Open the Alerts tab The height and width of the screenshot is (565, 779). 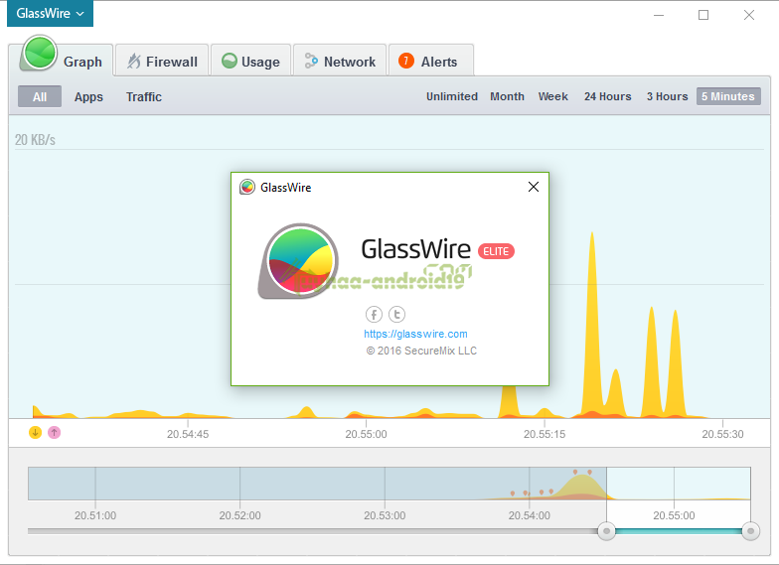(430, 62)
